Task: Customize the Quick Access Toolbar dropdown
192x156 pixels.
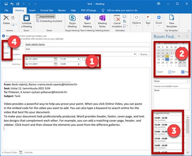Action: pyautogui.click(x=35, y=4)
